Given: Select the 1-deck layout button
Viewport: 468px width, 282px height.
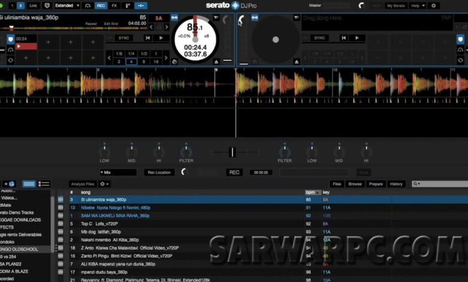Looking at the screenshot, I should (x=13, y=5).
